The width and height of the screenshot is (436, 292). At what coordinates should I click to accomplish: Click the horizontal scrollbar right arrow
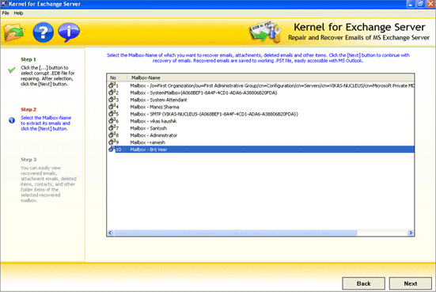(411, 233)
